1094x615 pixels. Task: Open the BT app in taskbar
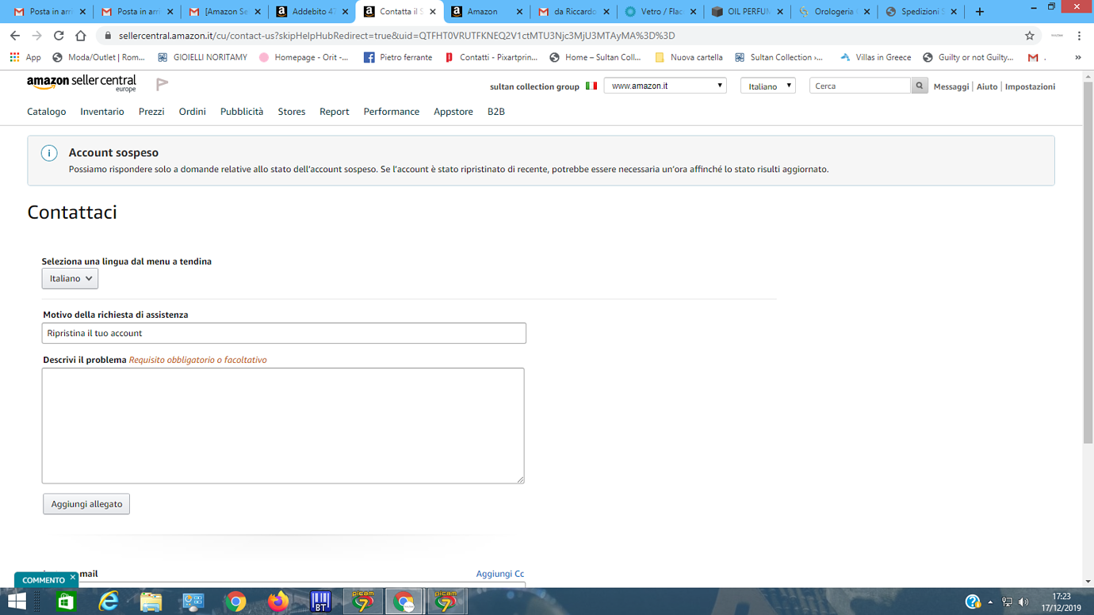[320, 602]
